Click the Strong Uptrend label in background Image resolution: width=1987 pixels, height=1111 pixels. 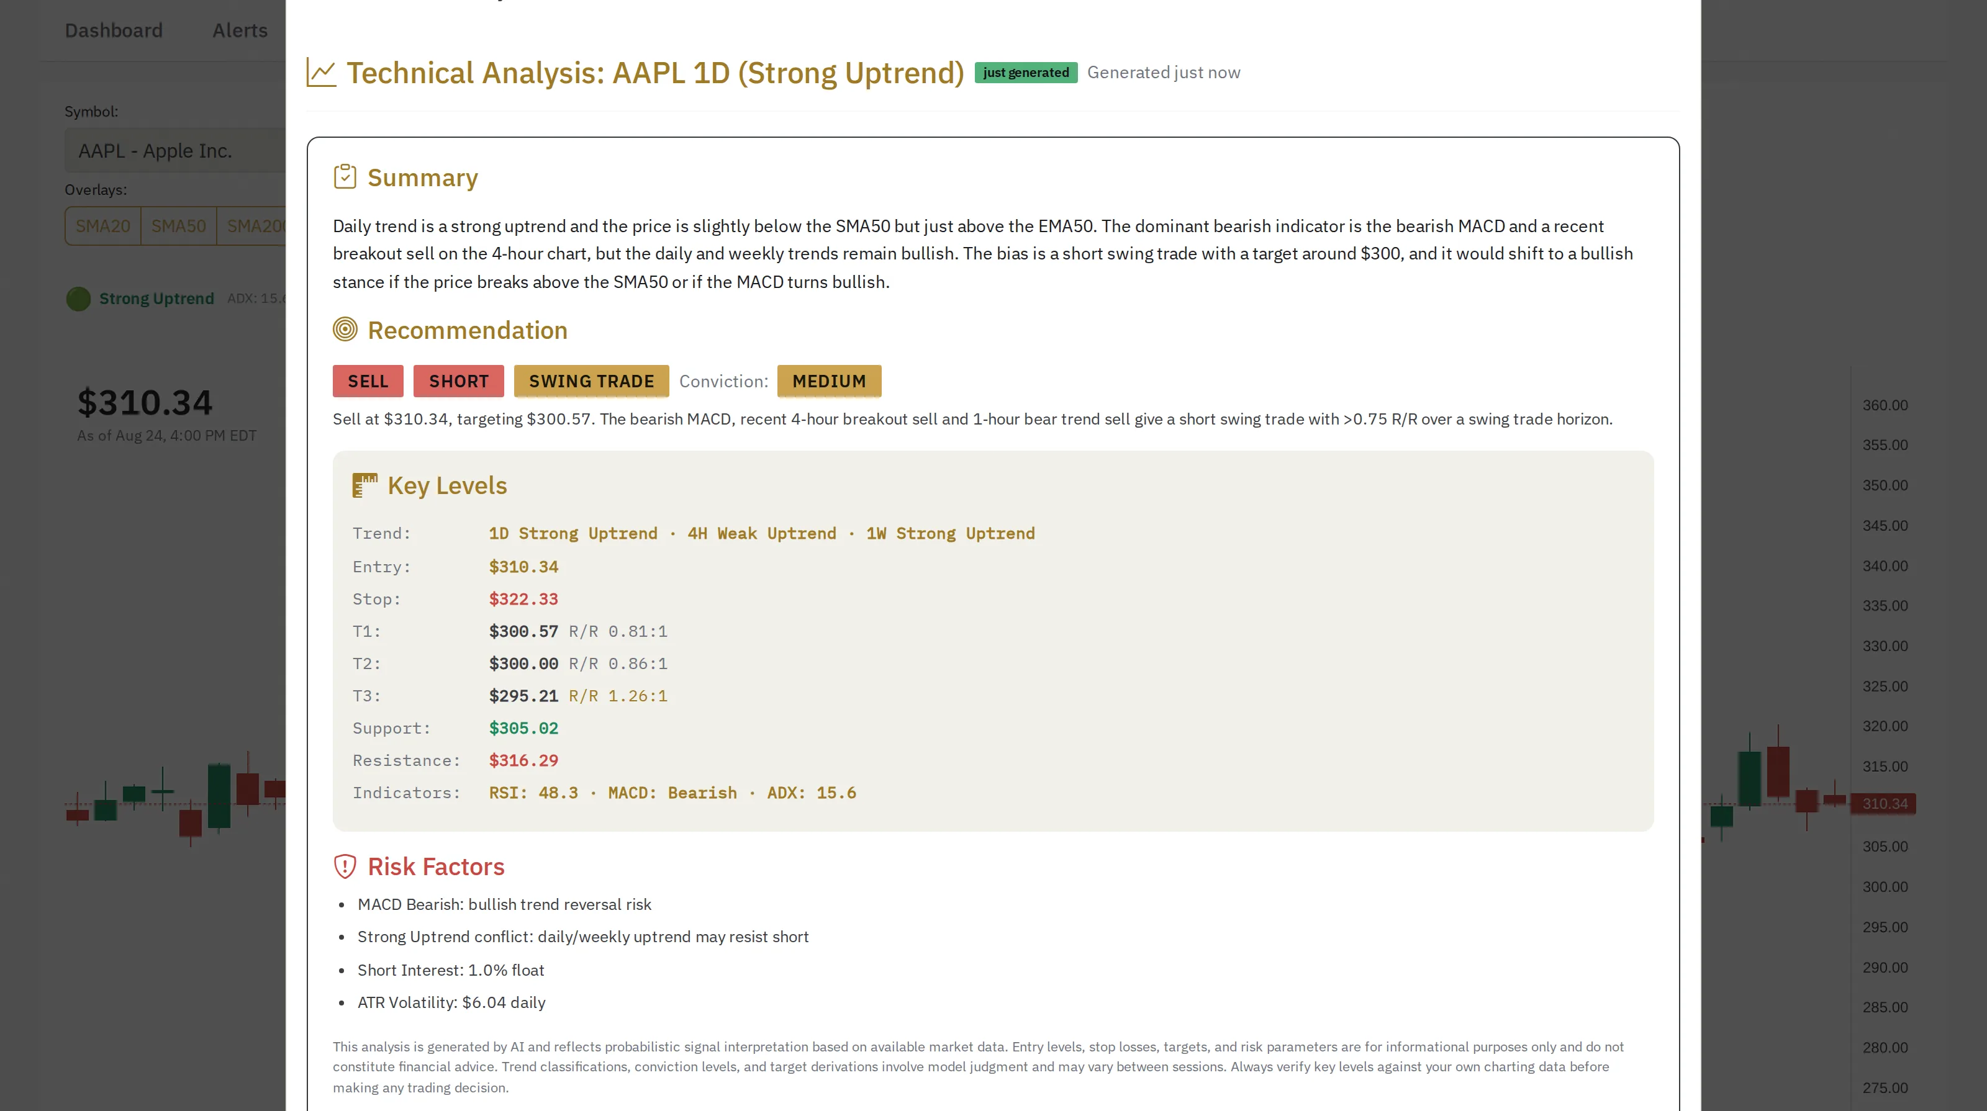pos(156,299)
